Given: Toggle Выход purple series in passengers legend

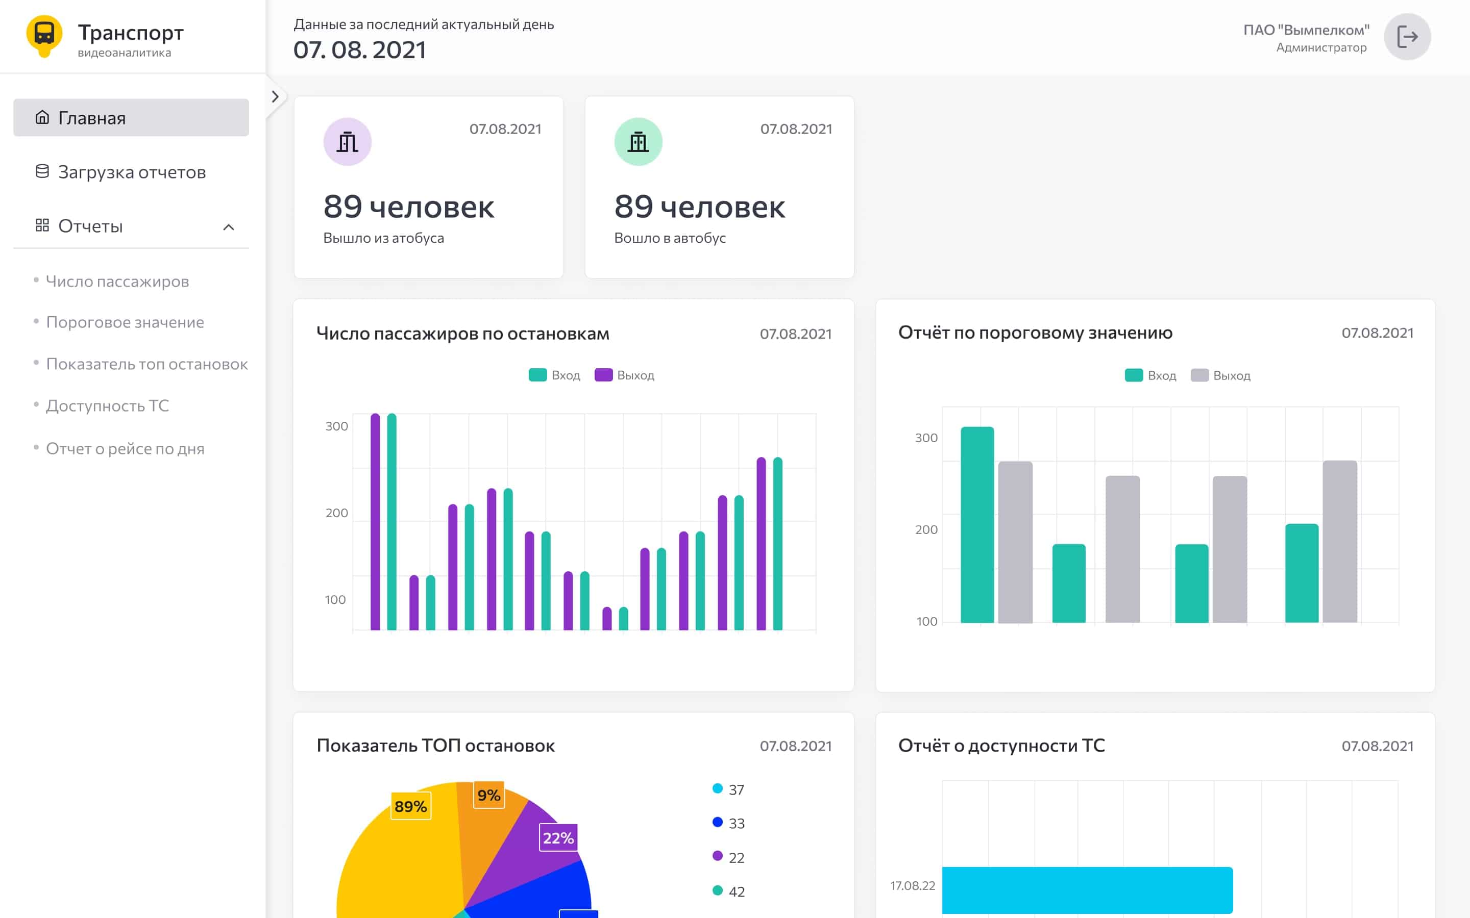Looking at the screenshot, I should [x=624, y=375].
